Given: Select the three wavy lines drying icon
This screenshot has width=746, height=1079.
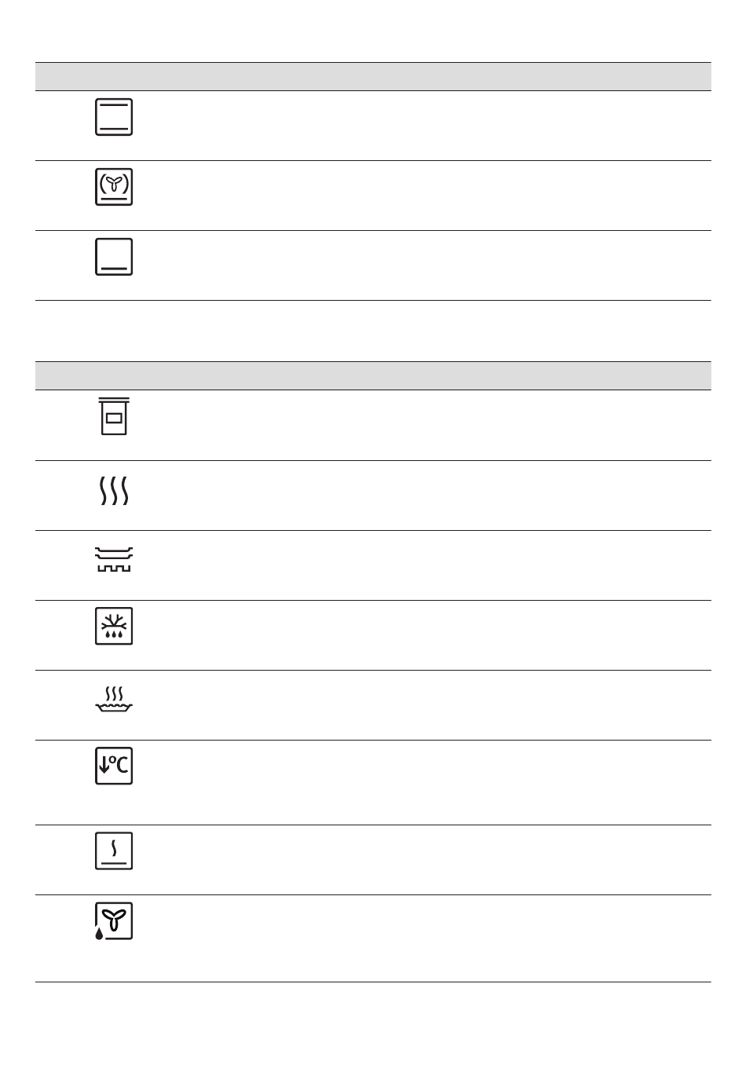Looking at the screenshot, I should (114, 490).
